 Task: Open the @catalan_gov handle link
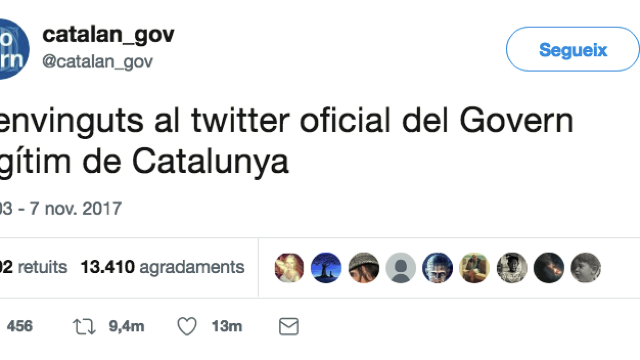tap(98, 62)
